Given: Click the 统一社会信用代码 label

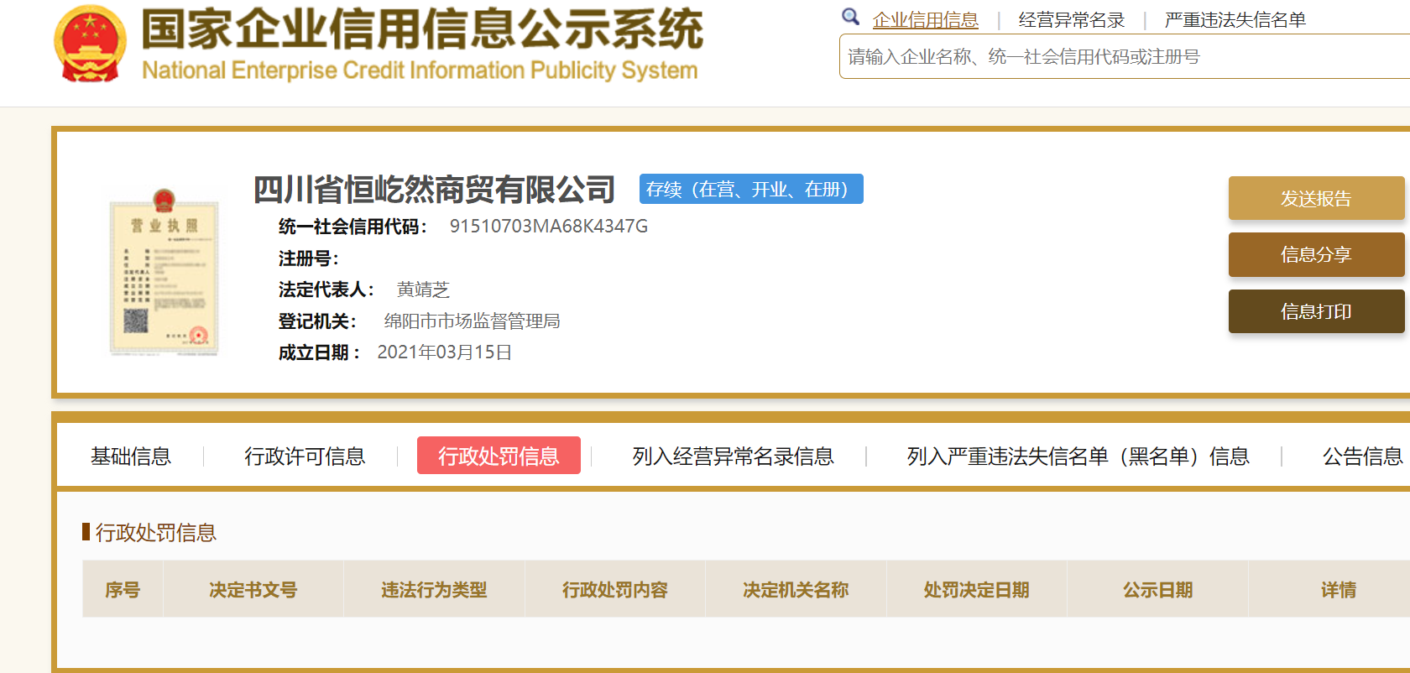Looking at the screenshot, I should pyautogui.click(x=353, y=227).
